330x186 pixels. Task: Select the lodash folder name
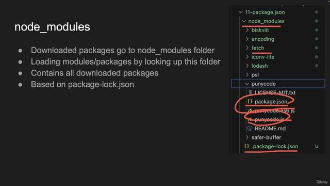(x=260, y=66)
